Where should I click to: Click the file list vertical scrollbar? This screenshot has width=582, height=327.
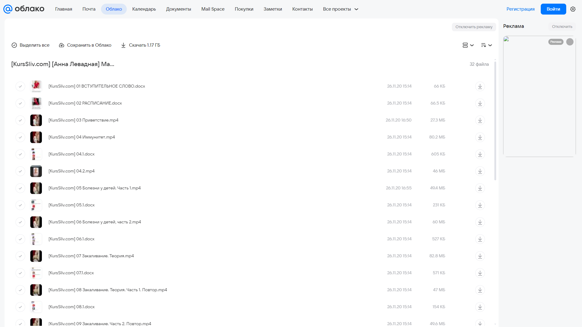tap(495, 121)
